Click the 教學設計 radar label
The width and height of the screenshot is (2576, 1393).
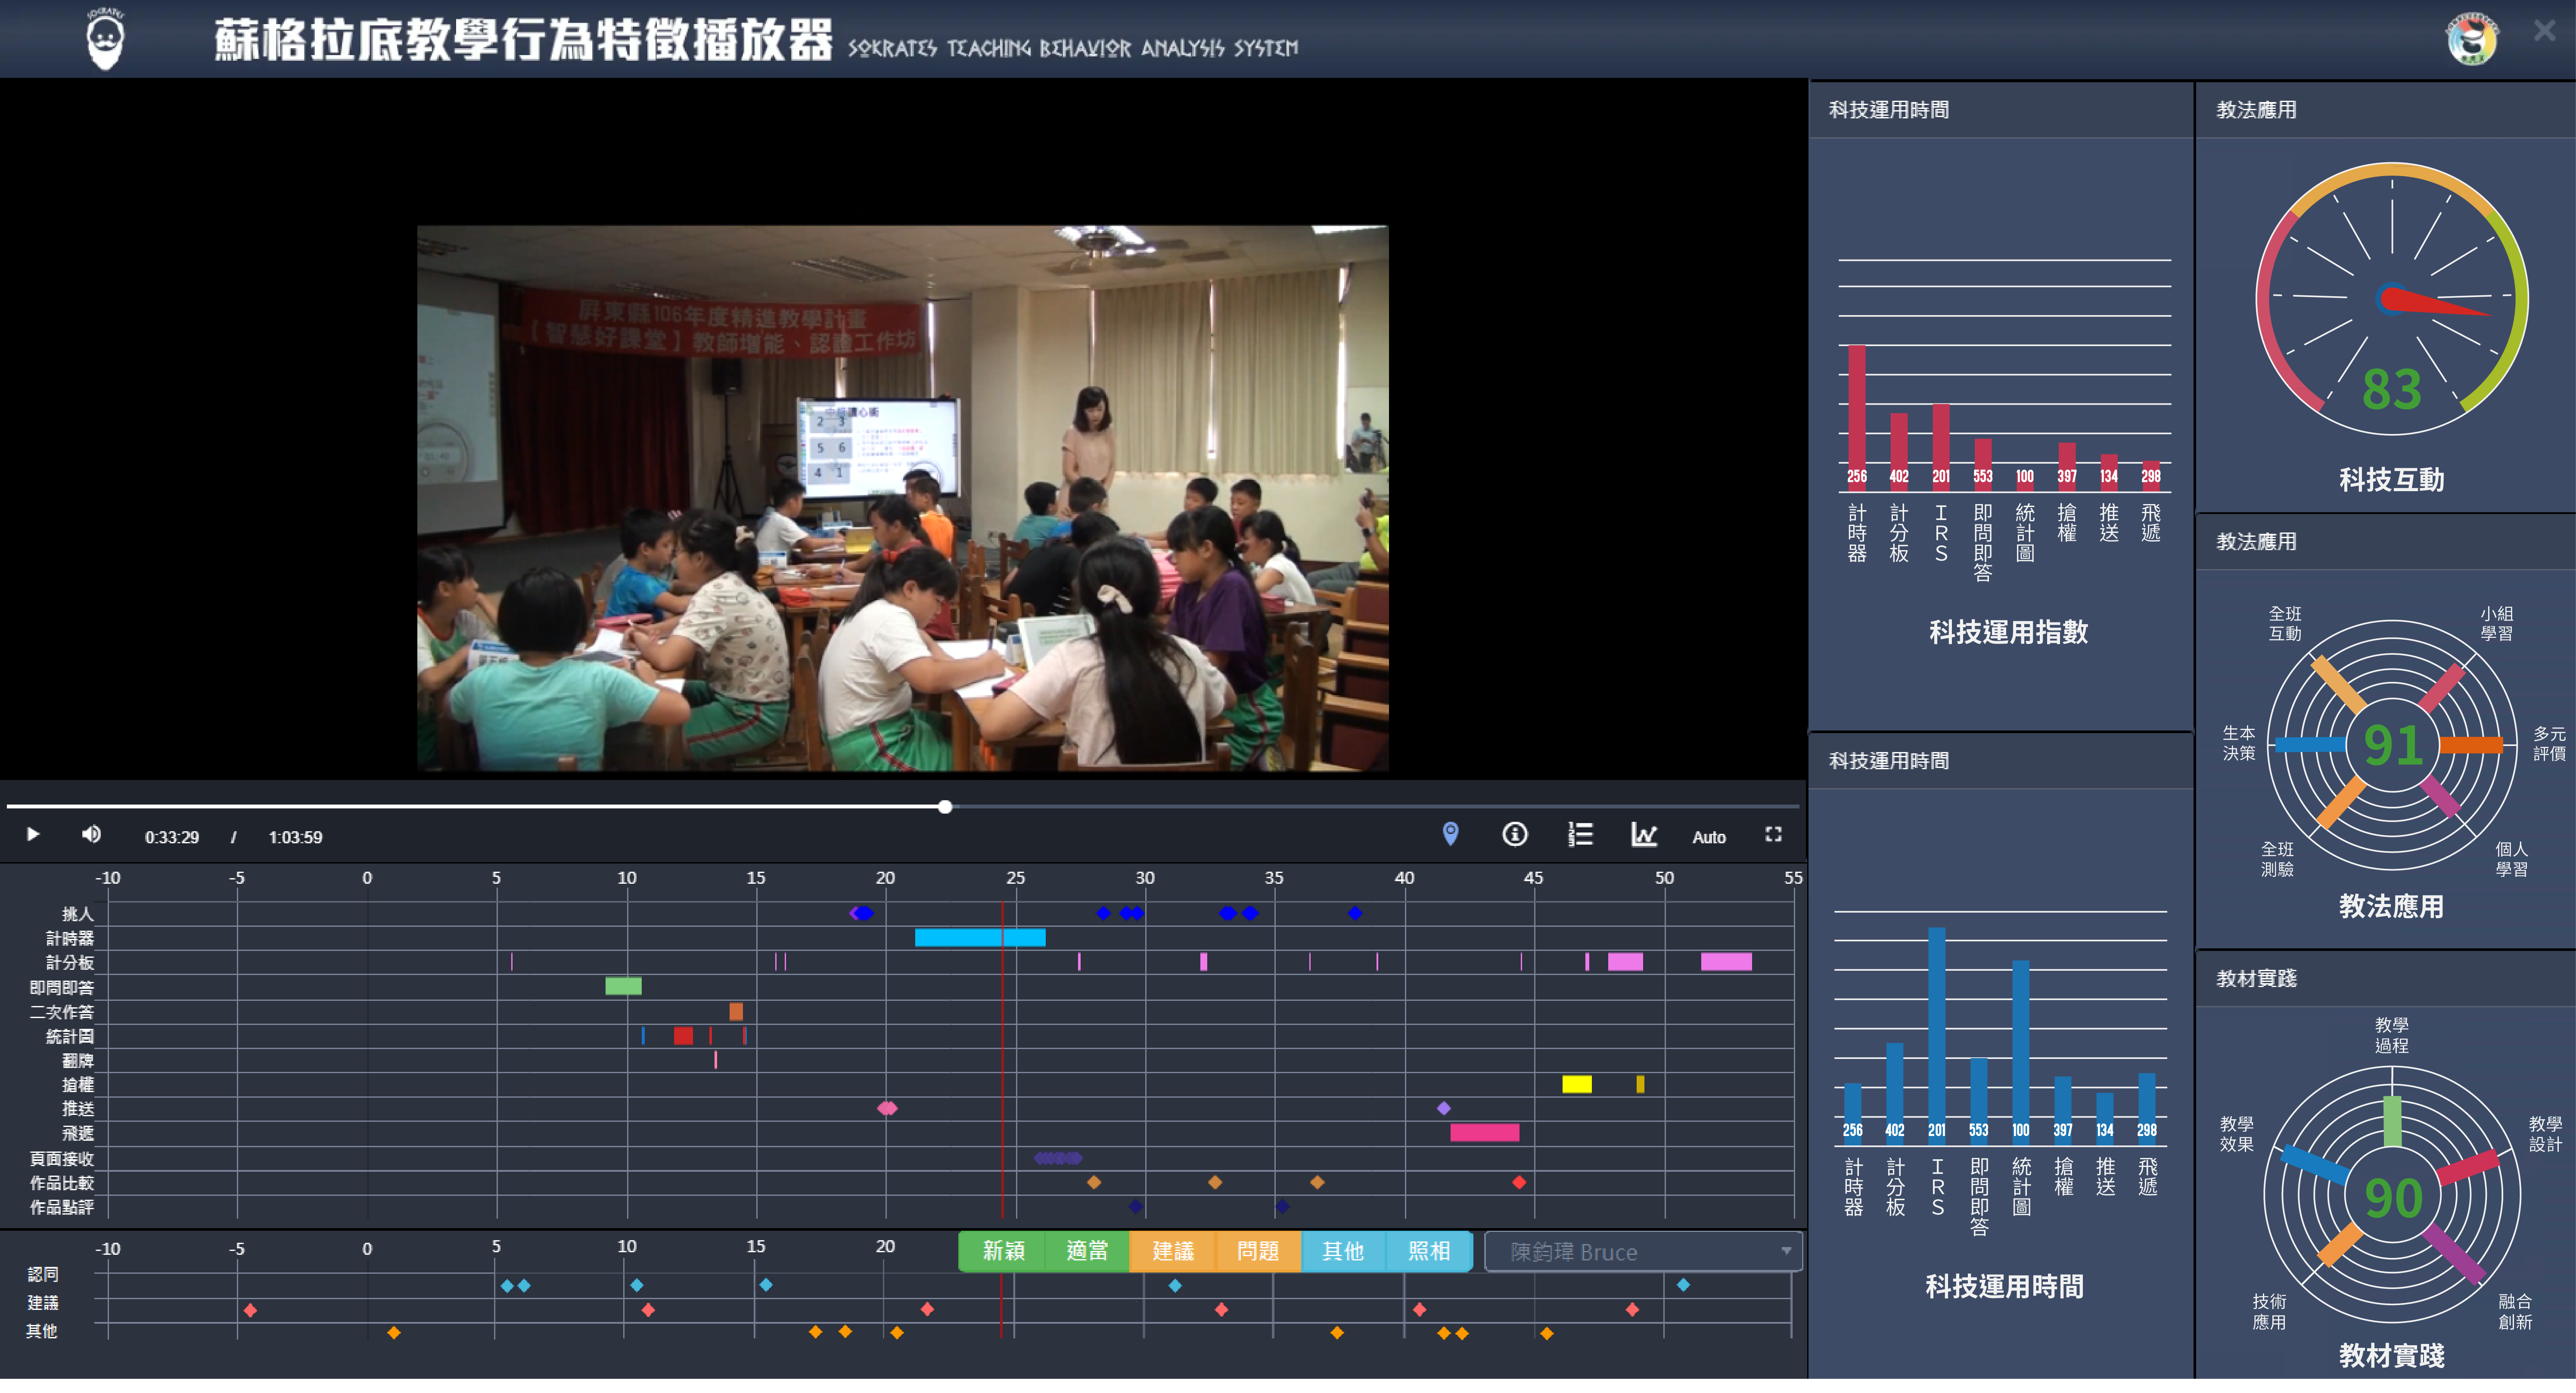coord(2545,1134)
